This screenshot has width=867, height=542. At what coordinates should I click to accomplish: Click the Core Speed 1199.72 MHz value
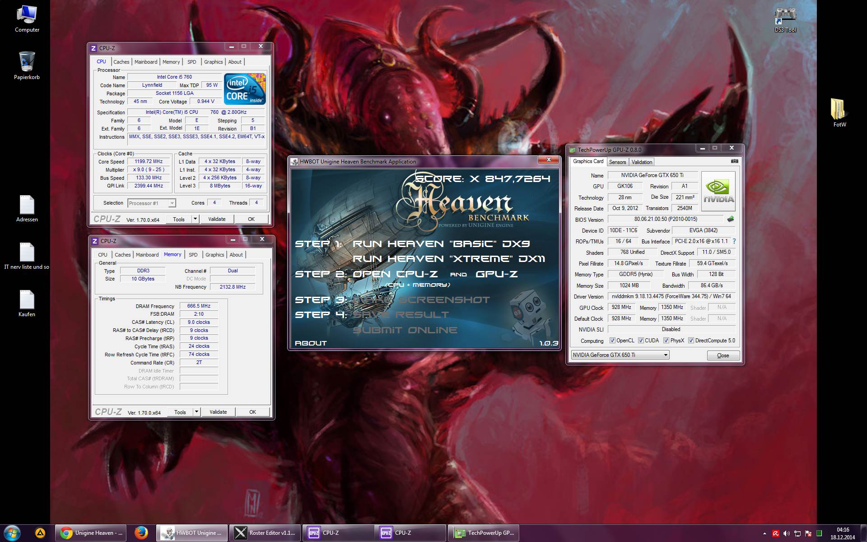pyautogui.click(x=149, y=161)
